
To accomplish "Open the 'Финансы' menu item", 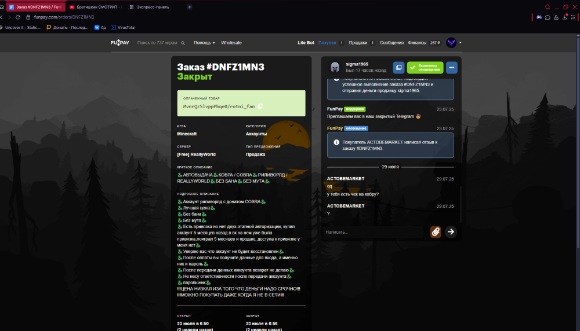I will click(x=417, y=43).
